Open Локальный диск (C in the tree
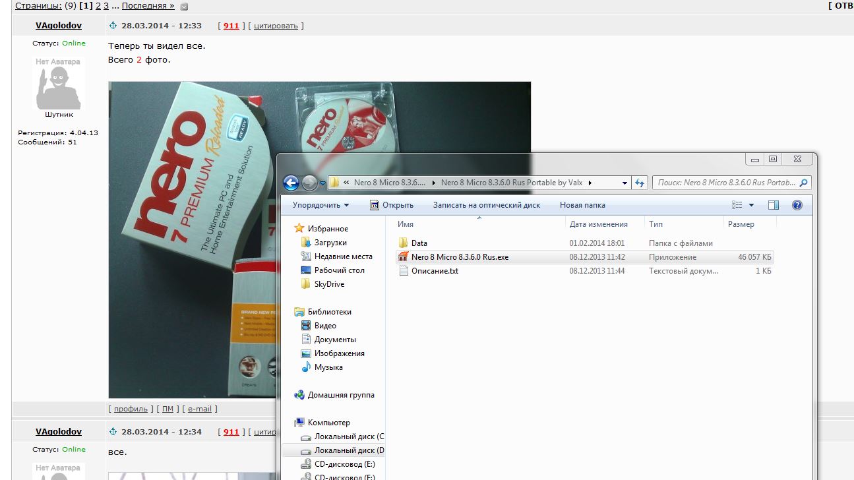The image size is (854, 480). [x=342, y=436]
